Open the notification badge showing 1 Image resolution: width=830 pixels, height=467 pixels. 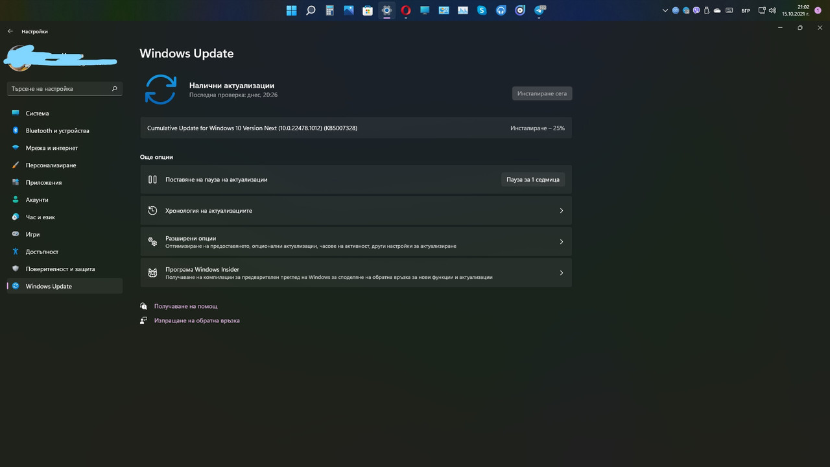pyautogui.click(x=818, y=10)
